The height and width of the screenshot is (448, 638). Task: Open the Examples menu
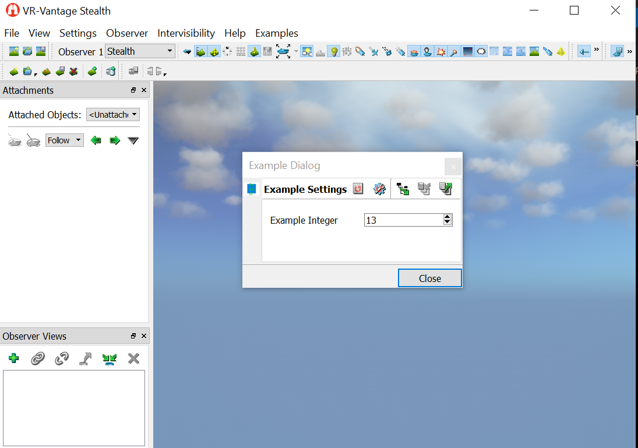(x=277, y=33)
